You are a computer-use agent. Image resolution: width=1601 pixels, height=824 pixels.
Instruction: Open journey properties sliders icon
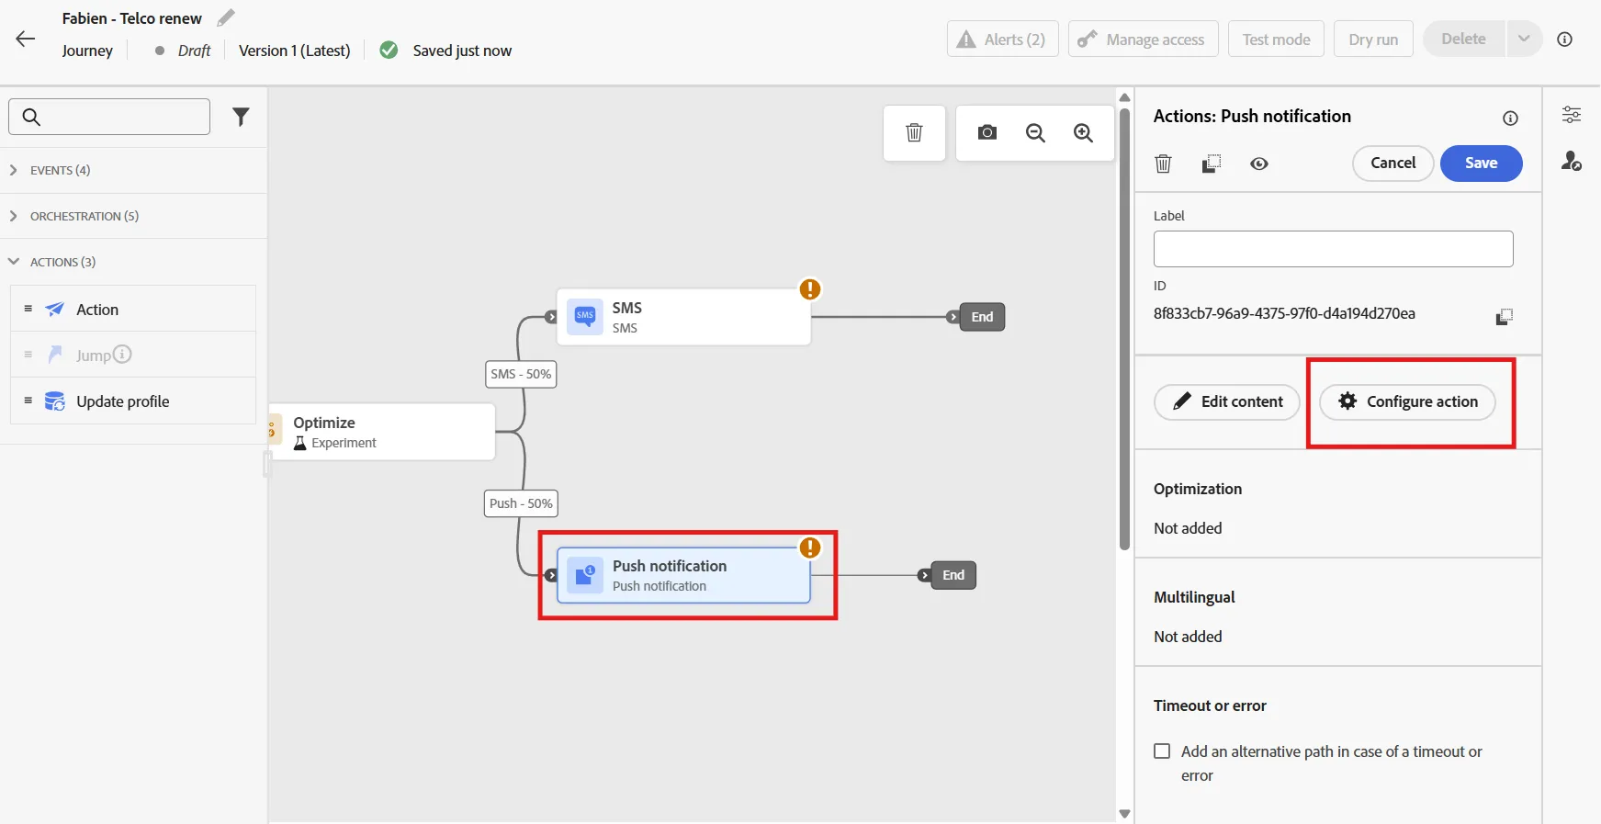pyautogui.click(x=1572, y=114)
